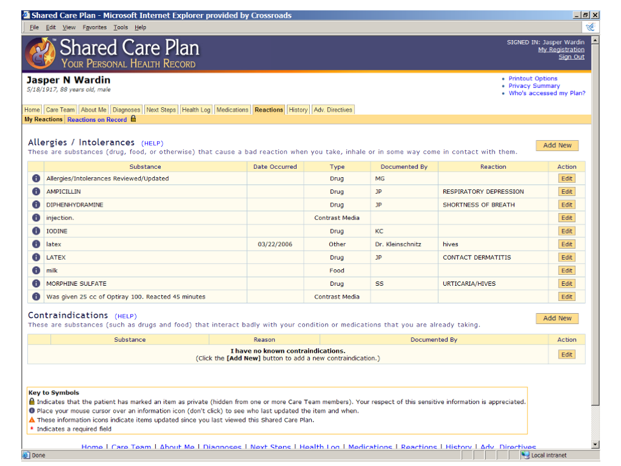621x466 pixels.
Task: Open Who's accessed my Plan?
Action: click(547, 93)
